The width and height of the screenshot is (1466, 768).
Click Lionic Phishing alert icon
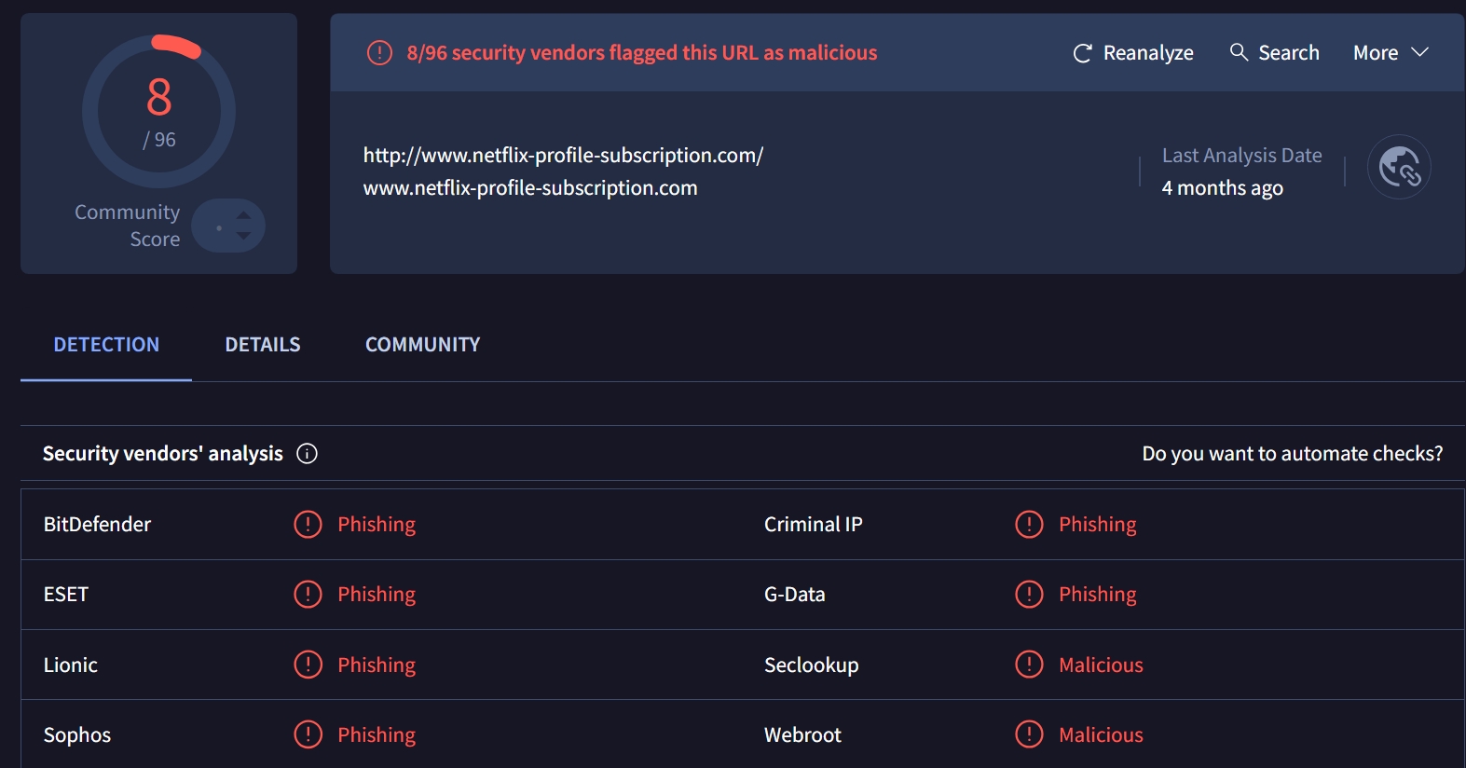[308, 665]
